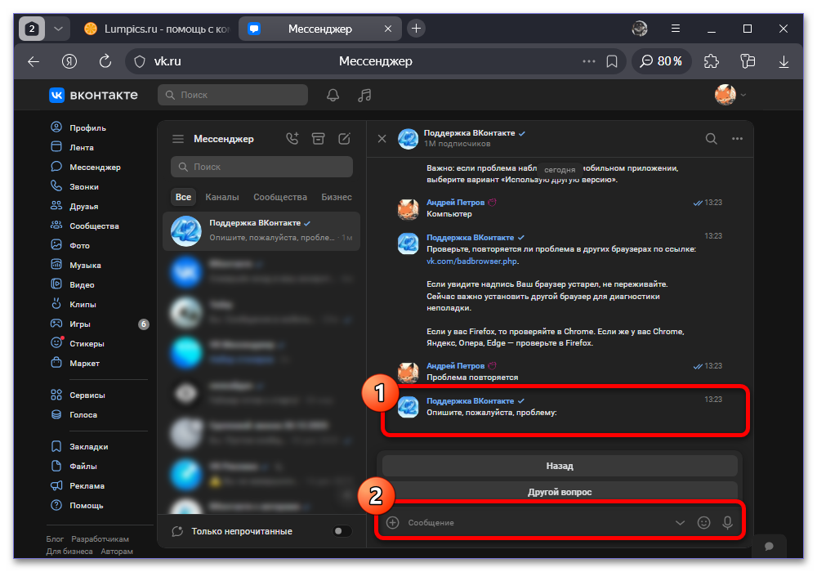The height and width of the screenshot is (572, 817).
Task: Open the vk.com/badbrowser.php link
Action: (472, 261)
